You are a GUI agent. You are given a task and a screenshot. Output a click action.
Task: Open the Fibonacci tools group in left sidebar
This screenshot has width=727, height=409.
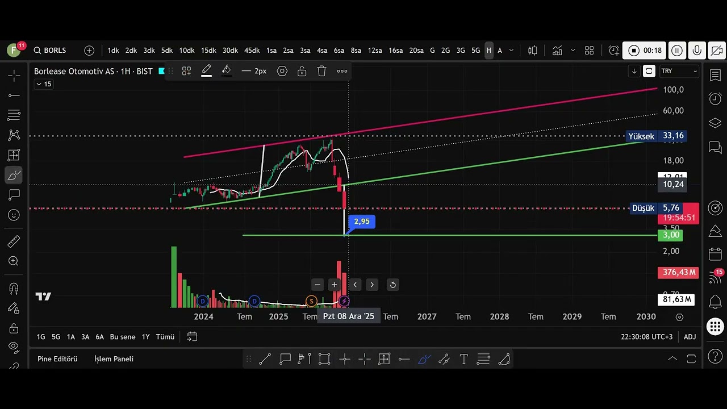pyautogui.click(x=14, y=115)
